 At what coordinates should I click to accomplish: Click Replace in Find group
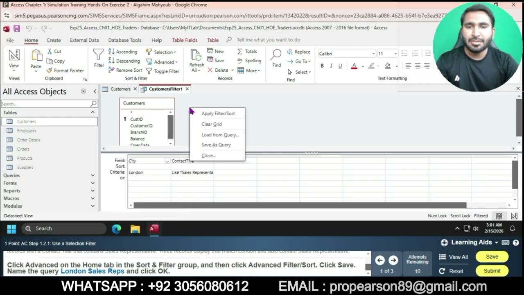point(298,52)
